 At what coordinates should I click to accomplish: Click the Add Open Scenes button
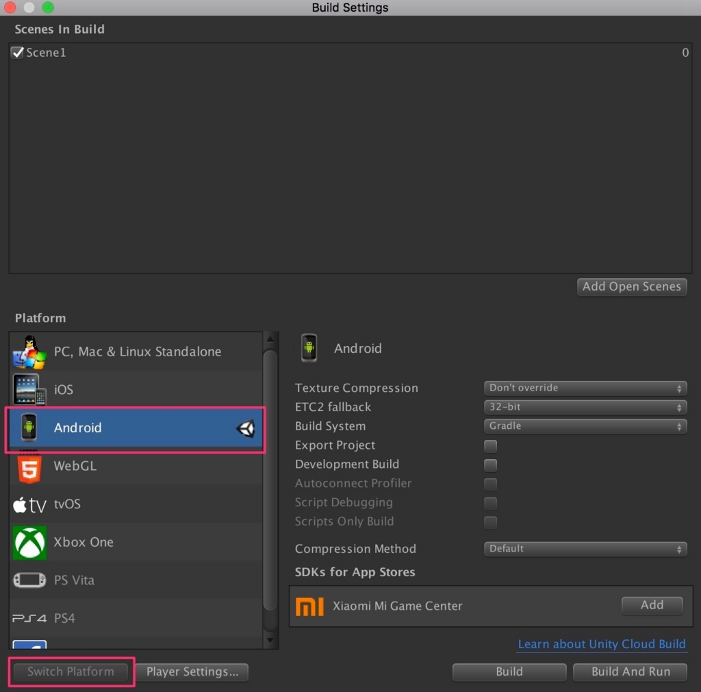(632, 286)
